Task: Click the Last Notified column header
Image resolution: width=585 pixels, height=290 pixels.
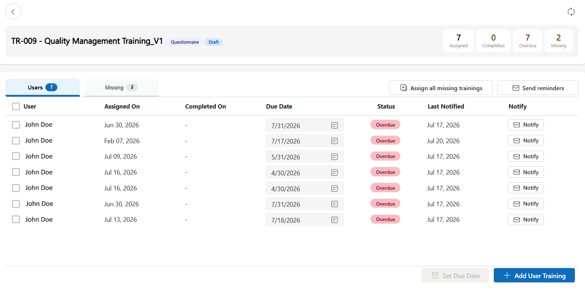Action: pyautogui.click(x=446, y=106)
